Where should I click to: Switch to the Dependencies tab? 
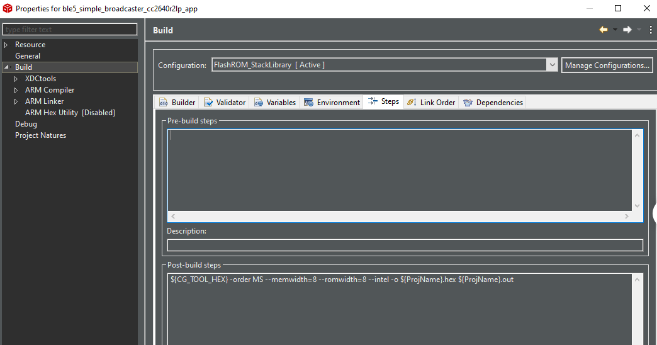click(x=493, y=102)
